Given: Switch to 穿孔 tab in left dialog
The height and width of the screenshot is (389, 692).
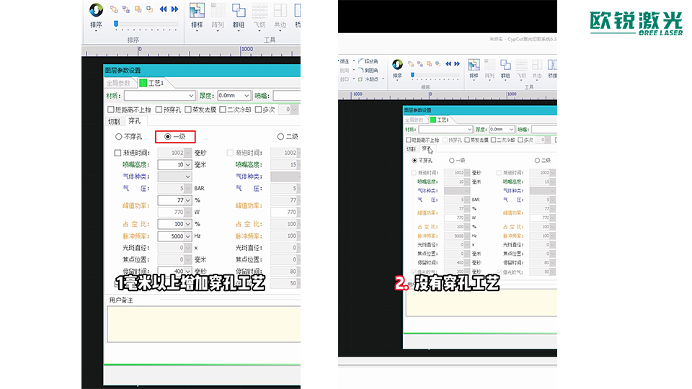Looking at the screenshot, I should pyautogui.click(x=135, y=121).
